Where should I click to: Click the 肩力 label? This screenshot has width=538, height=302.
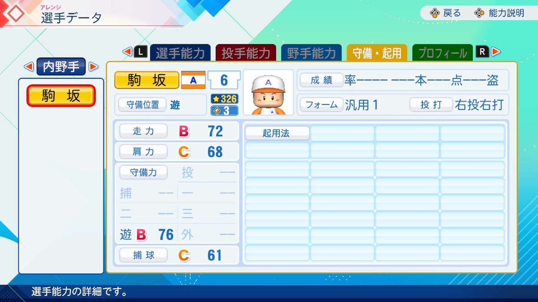pyautogui.click(x=143, y=152)
